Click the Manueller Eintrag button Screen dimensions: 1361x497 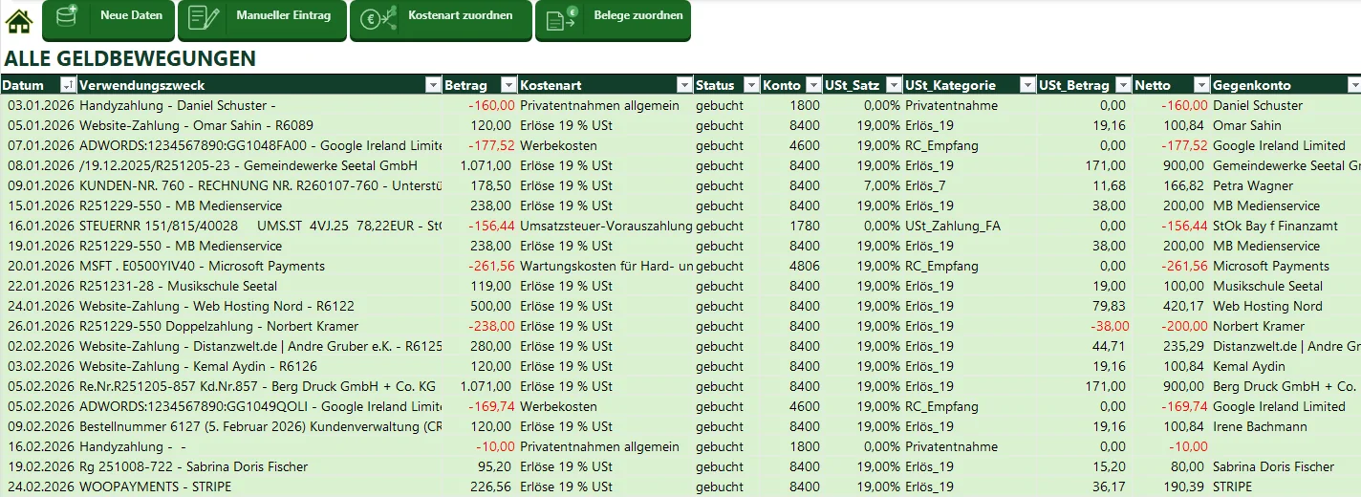pos(262,19)
